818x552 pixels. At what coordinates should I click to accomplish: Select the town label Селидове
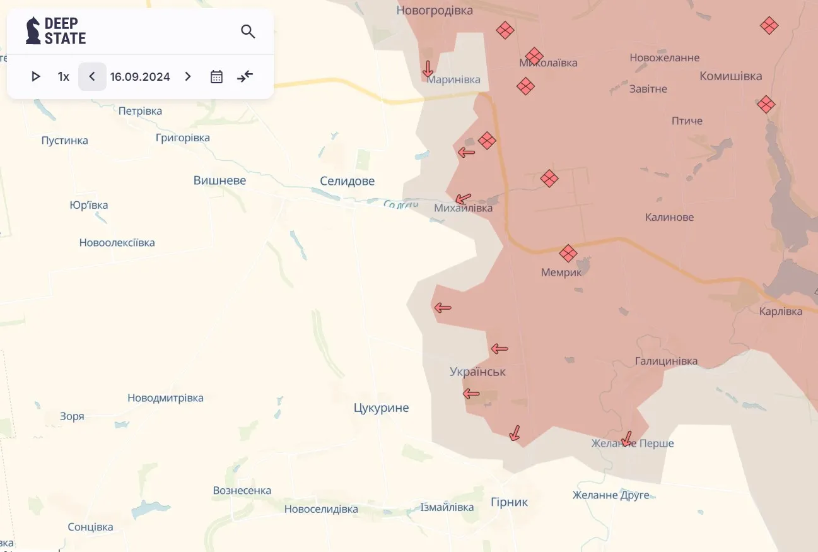(347, 180)
